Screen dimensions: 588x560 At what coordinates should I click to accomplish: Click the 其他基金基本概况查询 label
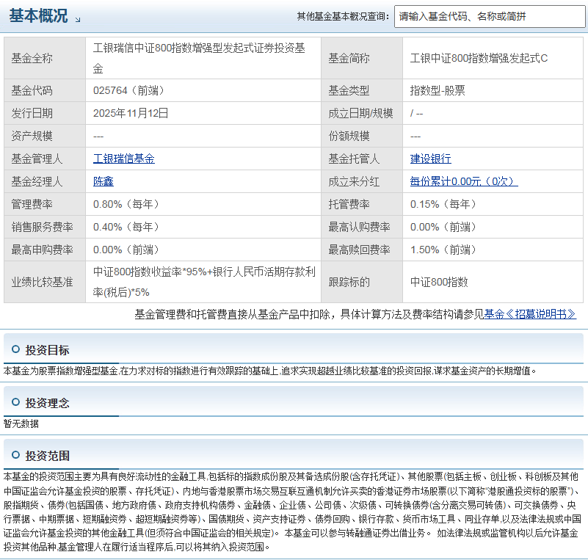point(343,16)
